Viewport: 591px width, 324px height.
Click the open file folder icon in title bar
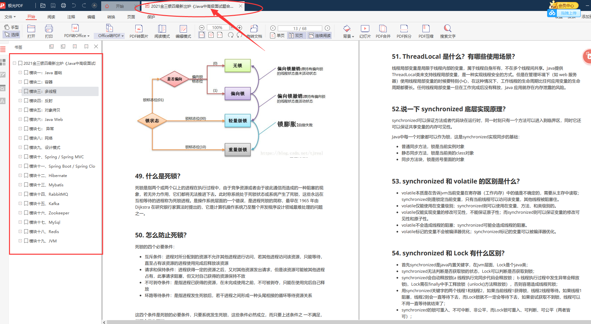point(43,5)
